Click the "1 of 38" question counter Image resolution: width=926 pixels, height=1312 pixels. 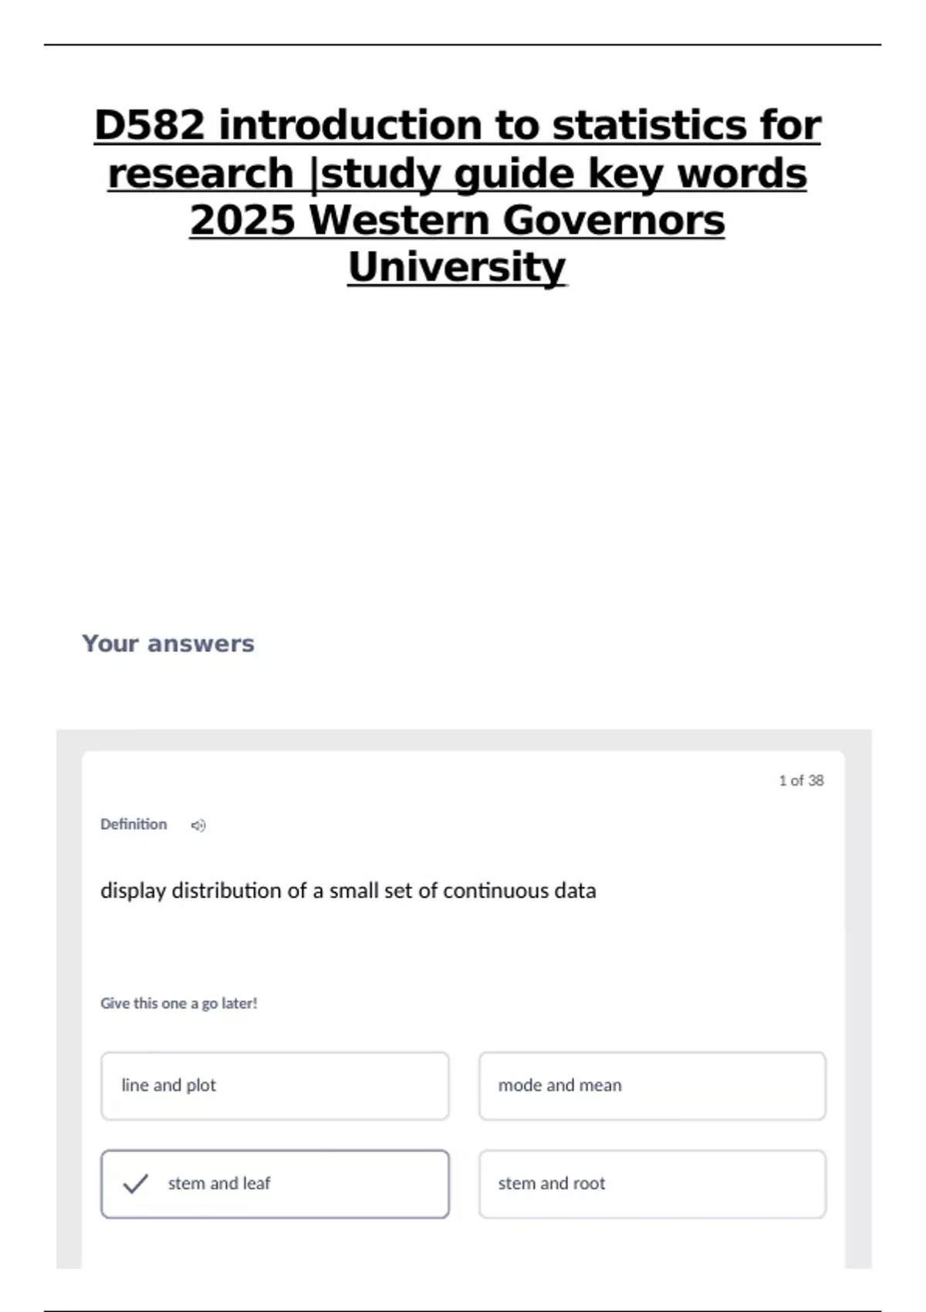point(801,781)
